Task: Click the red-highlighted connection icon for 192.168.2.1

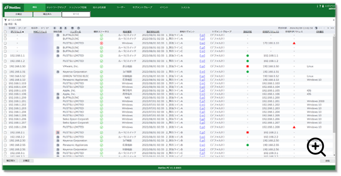Action: pyautogui.click(x=58, y=133)
